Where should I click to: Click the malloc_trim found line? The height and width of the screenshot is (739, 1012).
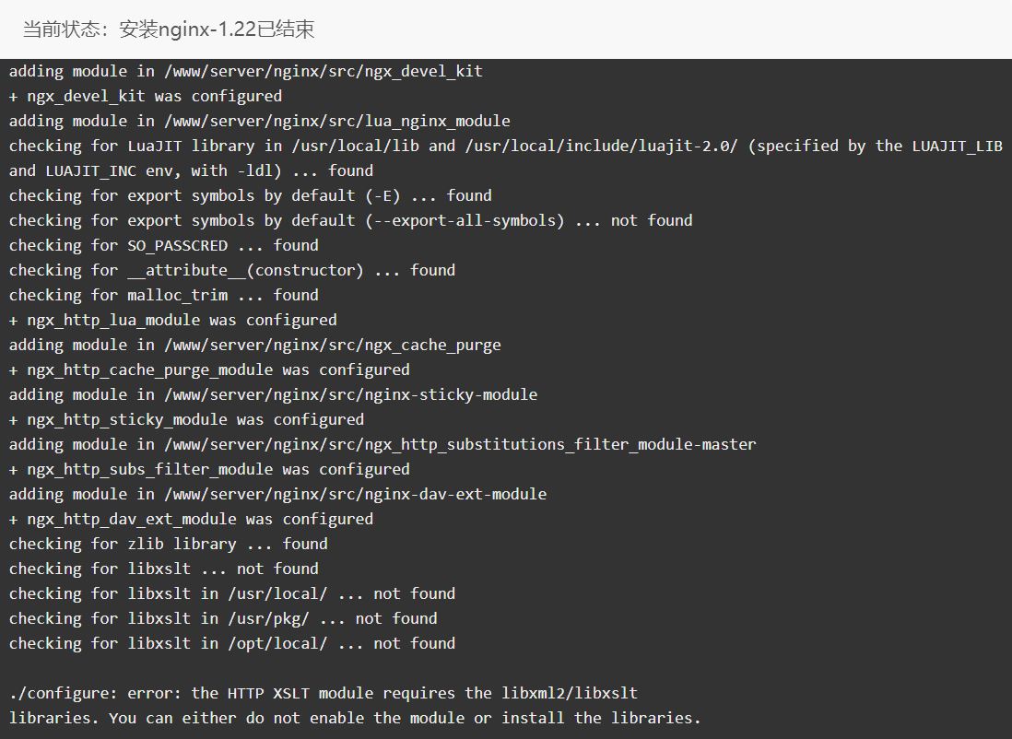click(x=164, y=295)
